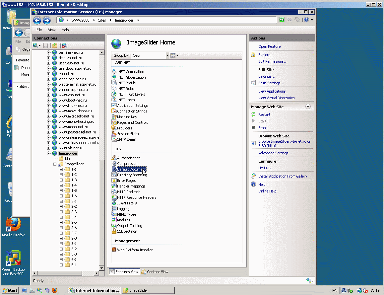Click the Forward navigation arrow in IIS Manager
The width and height of the screenshot is (384, 295).
pyautogui.click(x=46, y=21)
